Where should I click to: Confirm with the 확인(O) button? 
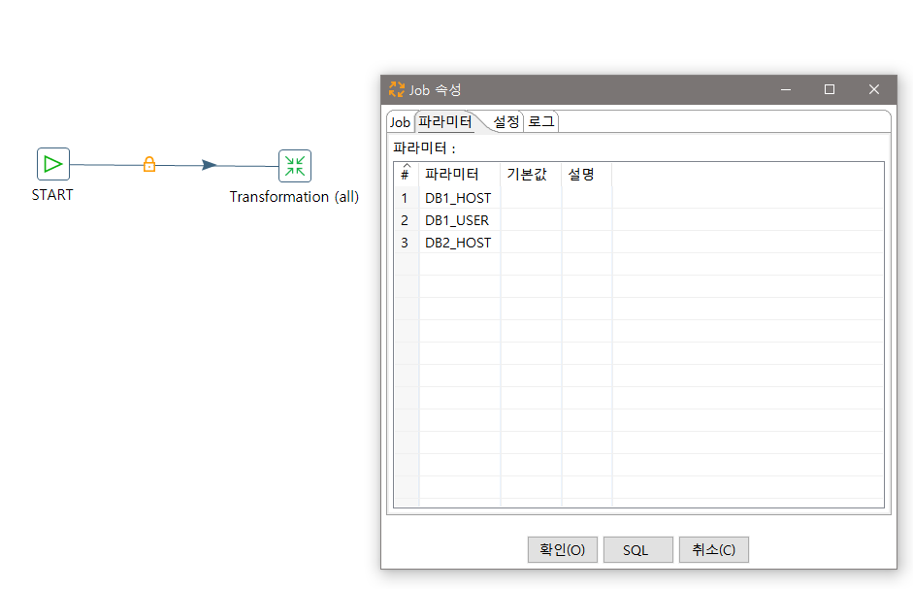click(x=563, y=549)
